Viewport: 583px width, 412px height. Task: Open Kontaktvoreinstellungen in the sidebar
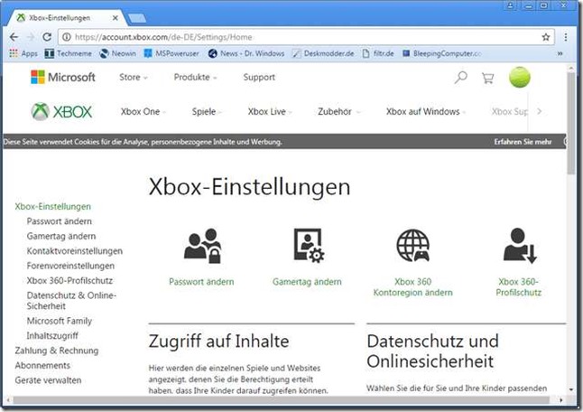[x=75, y=251]
